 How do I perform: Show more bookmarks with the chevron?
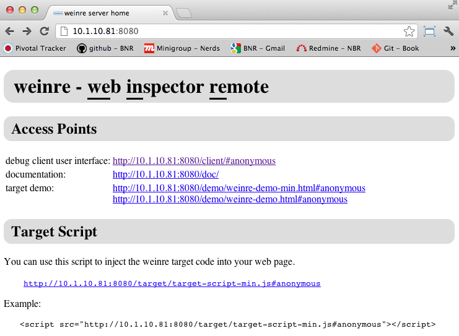point(453,48)
